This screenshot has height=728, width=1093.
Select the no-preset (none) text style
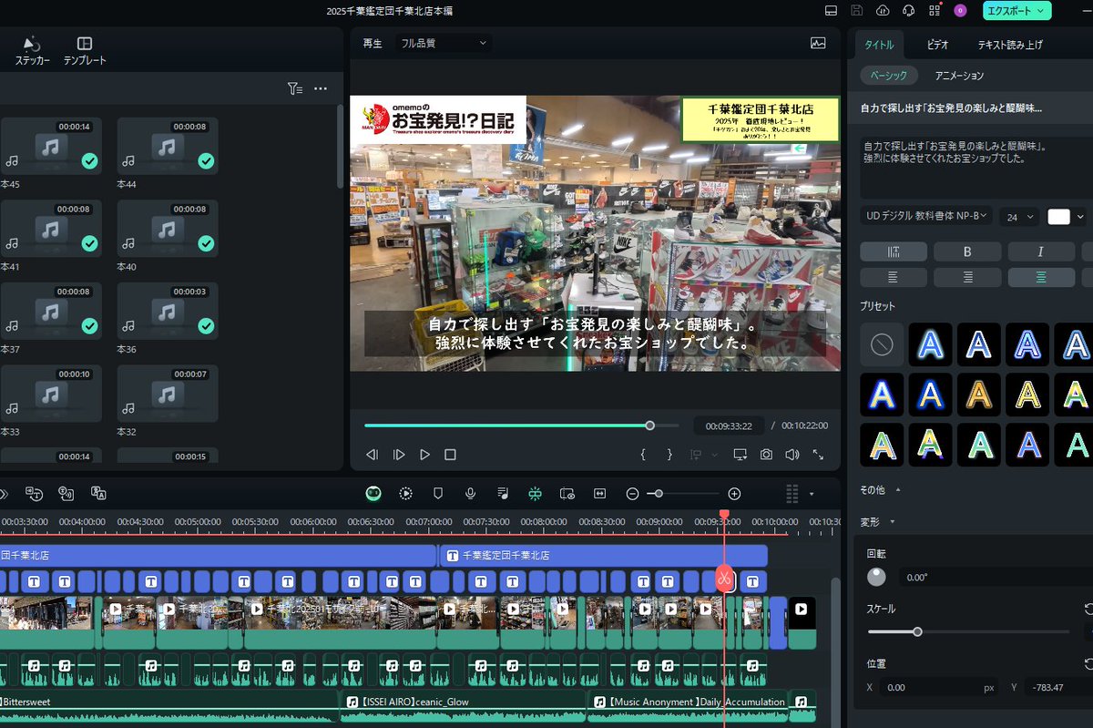point(882,344)
